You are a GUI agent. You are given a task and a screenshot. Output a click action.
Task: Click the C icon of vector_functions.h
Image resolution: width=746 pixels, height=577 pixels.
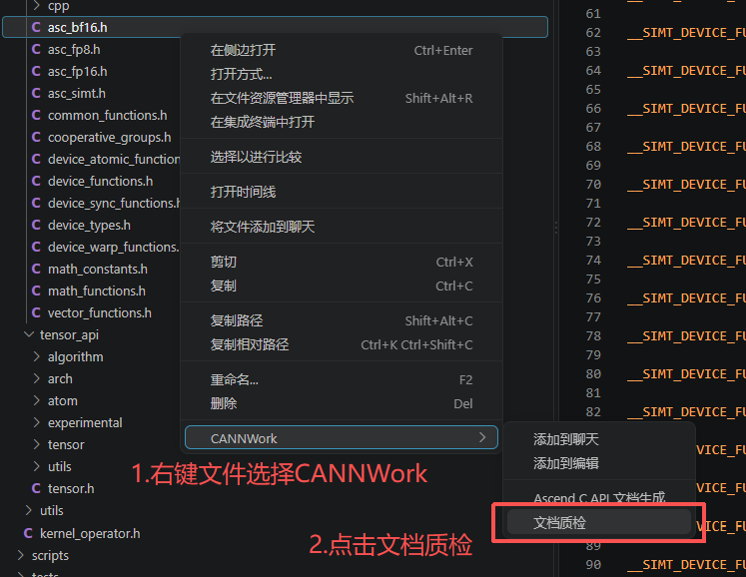(36, 313)
